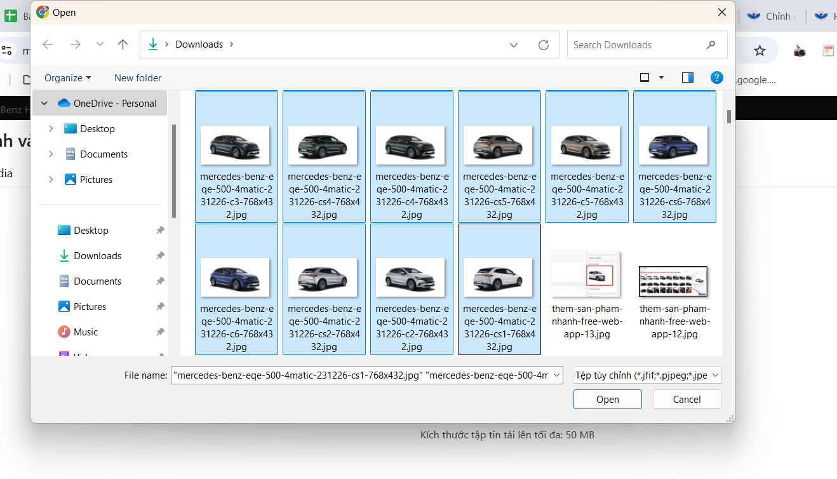This screenshot has height=479, width=837.
Task: Select them-san-pham-nhanh-free-web-app-13.jpg file
Action: 587,289
